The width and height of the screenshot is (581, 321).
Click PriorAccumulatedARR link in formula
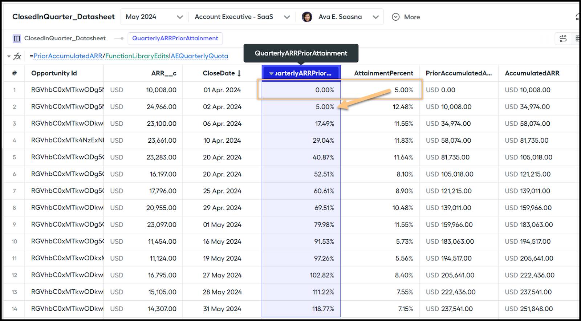68,56
